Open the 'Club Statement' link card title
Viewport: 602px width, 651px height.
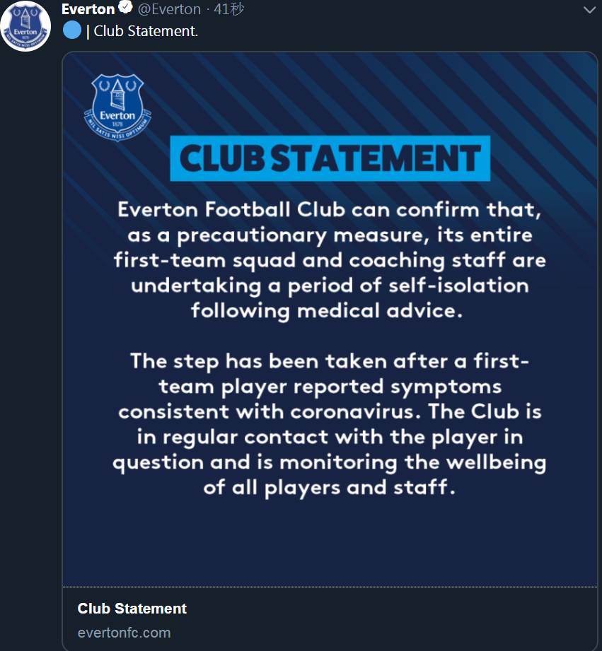point(132,609)
